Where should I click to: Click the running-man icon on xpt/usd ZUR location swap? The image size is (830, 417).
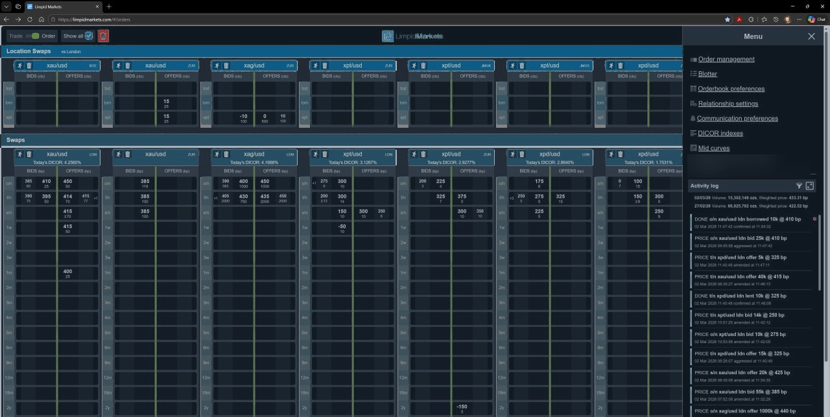[x=315, y=66]
